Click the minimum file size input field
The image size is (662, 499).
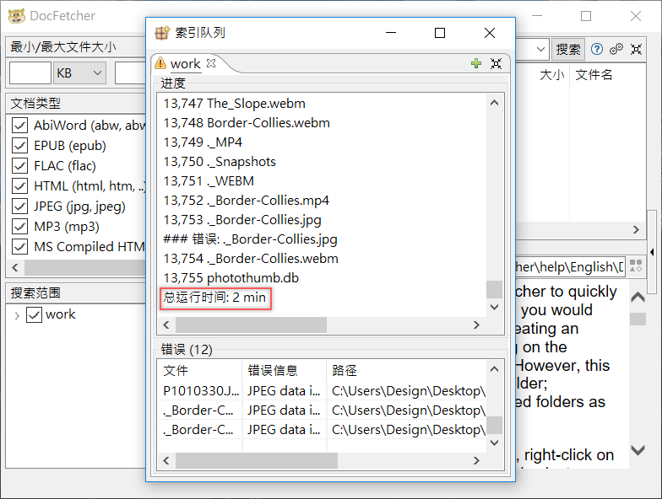pyautogui.click(x=30, y=72)
